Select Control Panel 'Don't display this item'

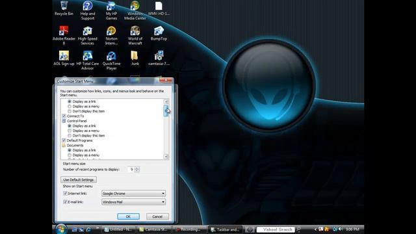tap(70, 136)
